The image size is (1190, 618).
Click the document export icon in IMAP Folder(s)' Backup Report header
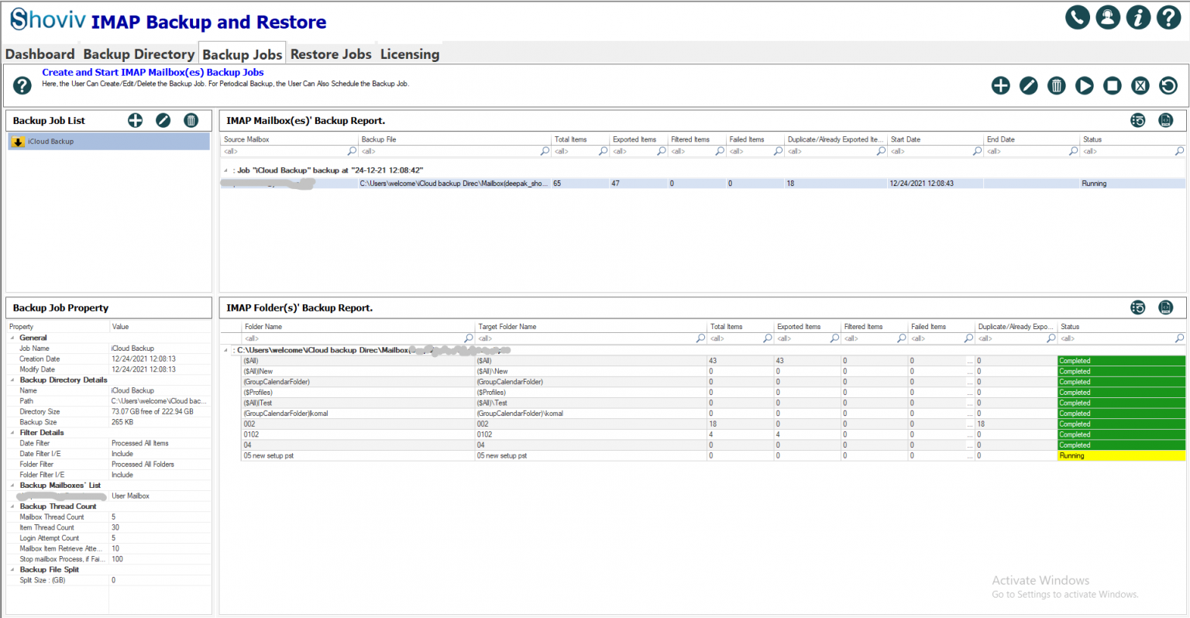click(1166, 307)
